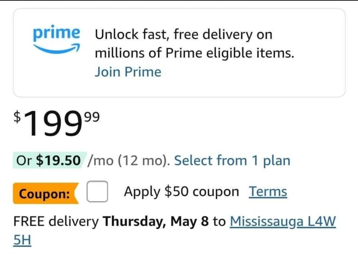Viewport: 358px width, 256px height.
Task: Click the orange Coupon badge
Action: click(x=46, y=193)
